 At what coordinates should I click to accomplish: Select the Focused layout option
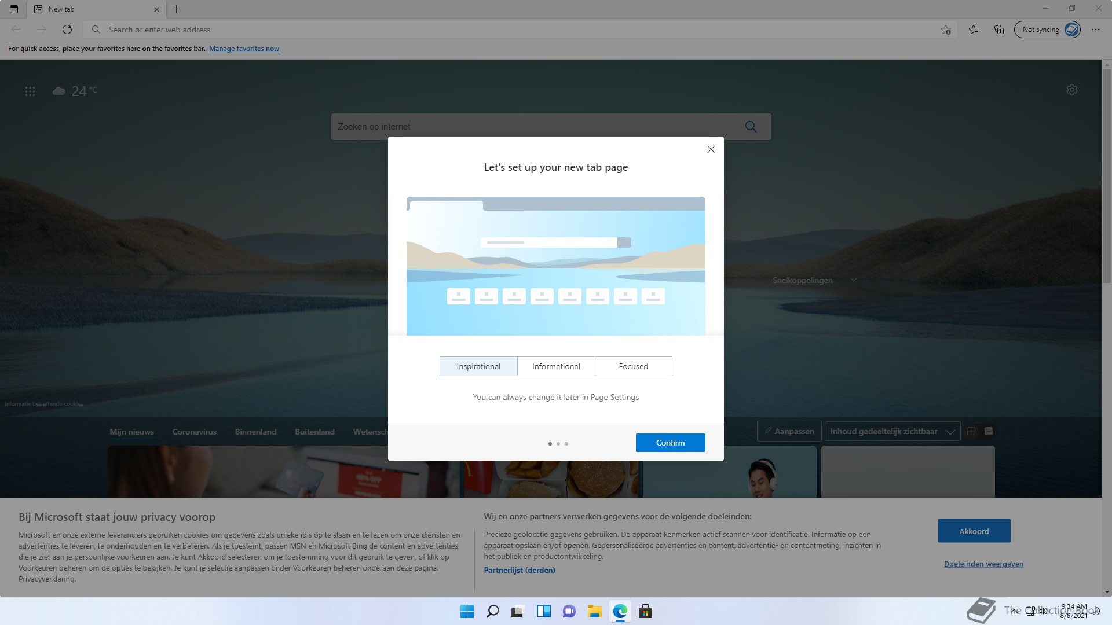634,366
